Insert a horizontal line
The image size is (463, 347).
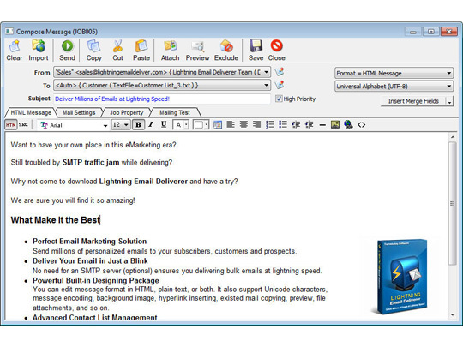tap(322, 125)
